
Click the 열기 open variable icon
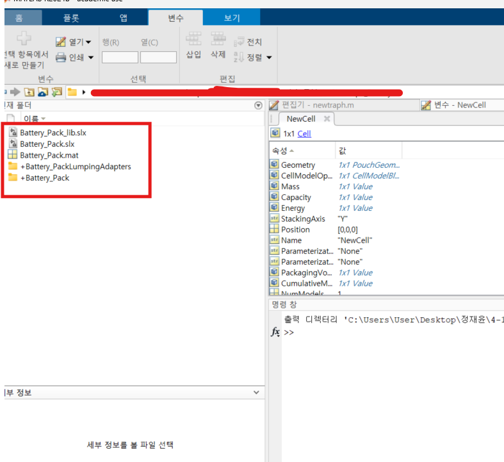(x=60, y=42)
